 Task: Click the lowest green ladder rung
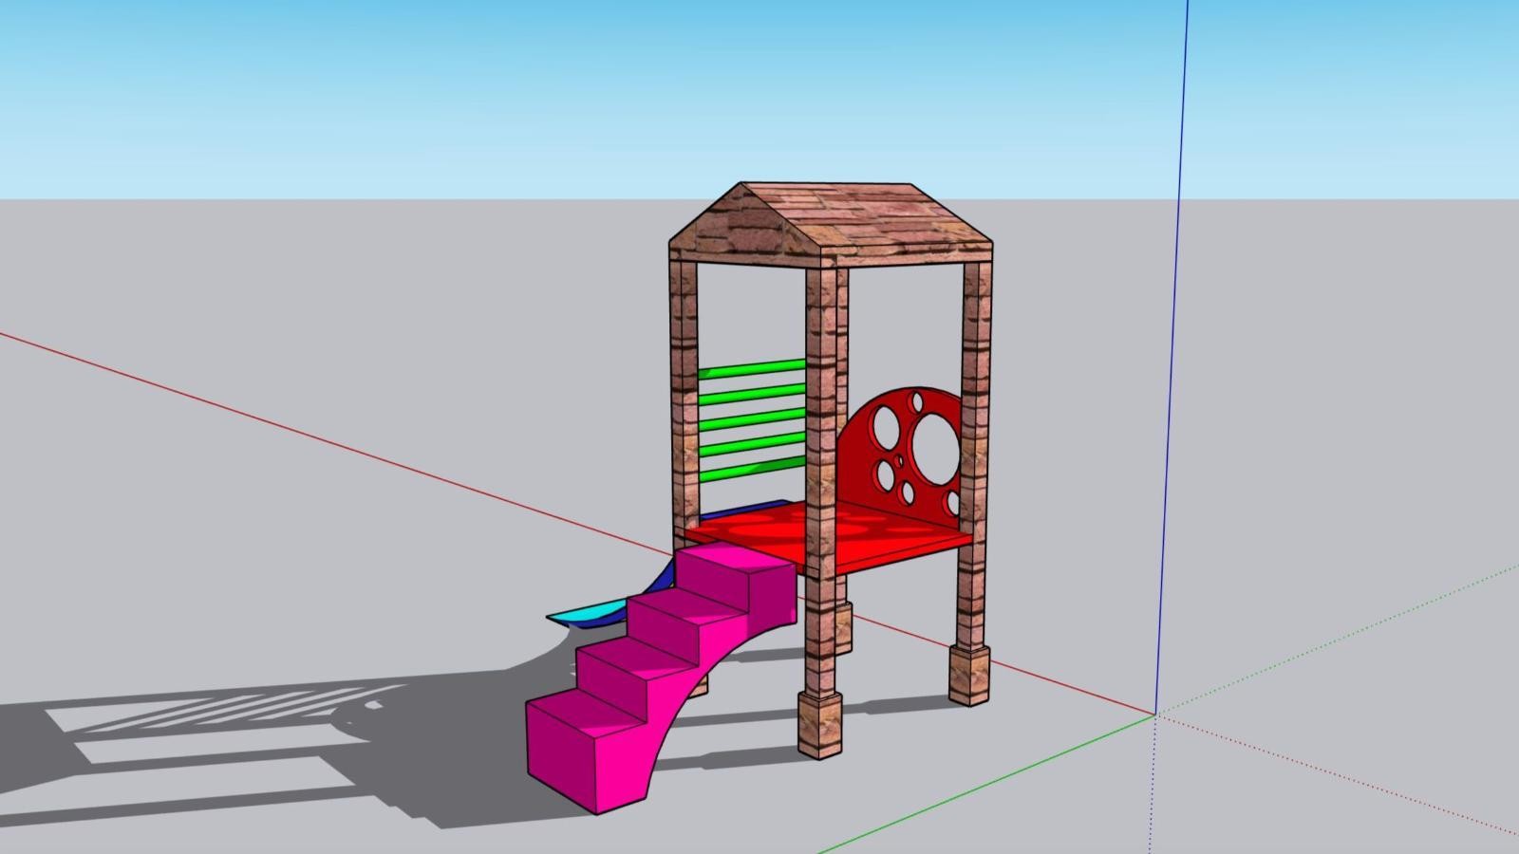(x=751, y=471)
